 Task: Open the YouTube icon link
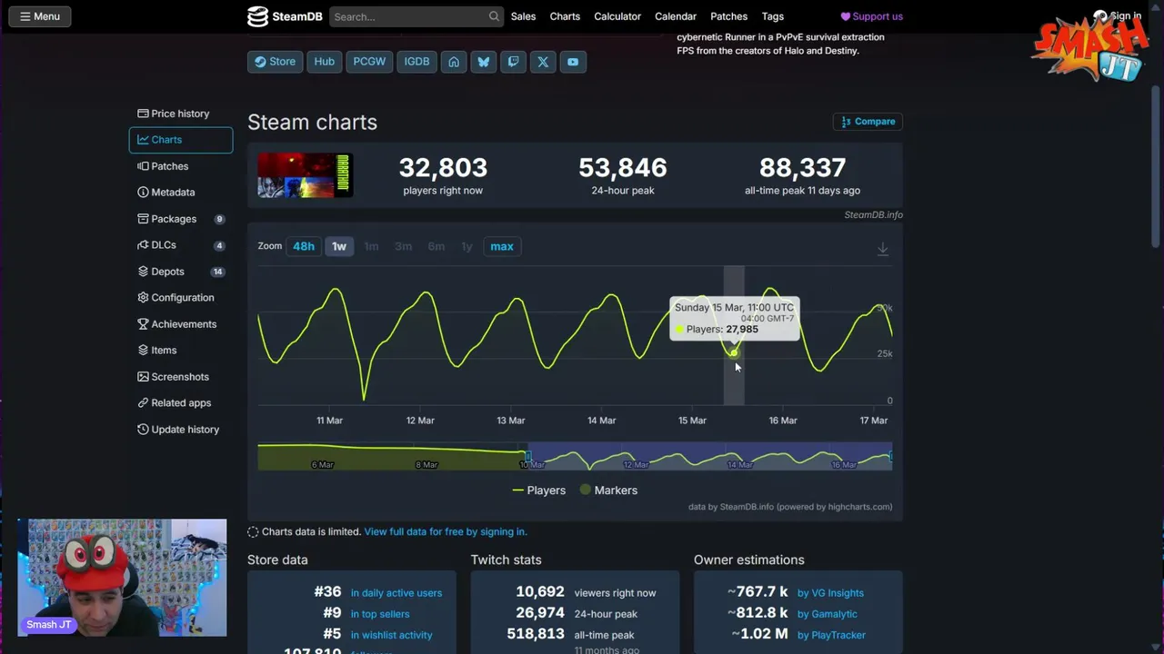coord(573,62)
